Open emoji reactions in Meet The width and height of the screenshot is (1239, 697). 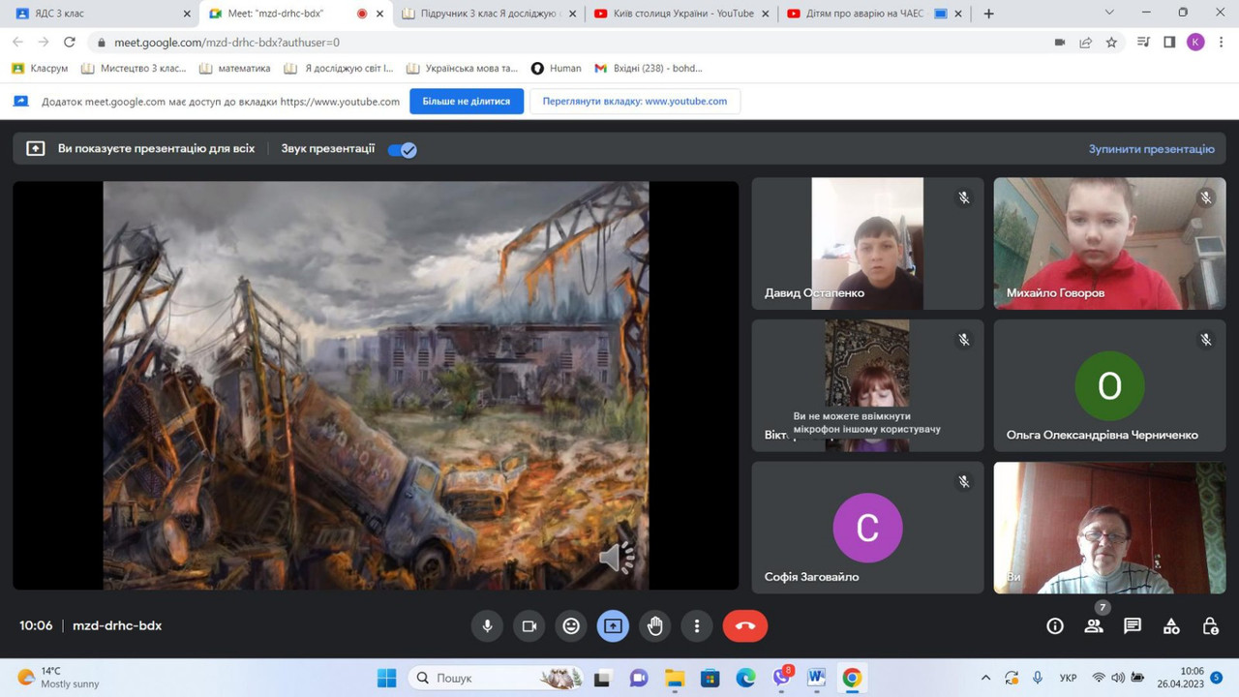click(571, 626)
